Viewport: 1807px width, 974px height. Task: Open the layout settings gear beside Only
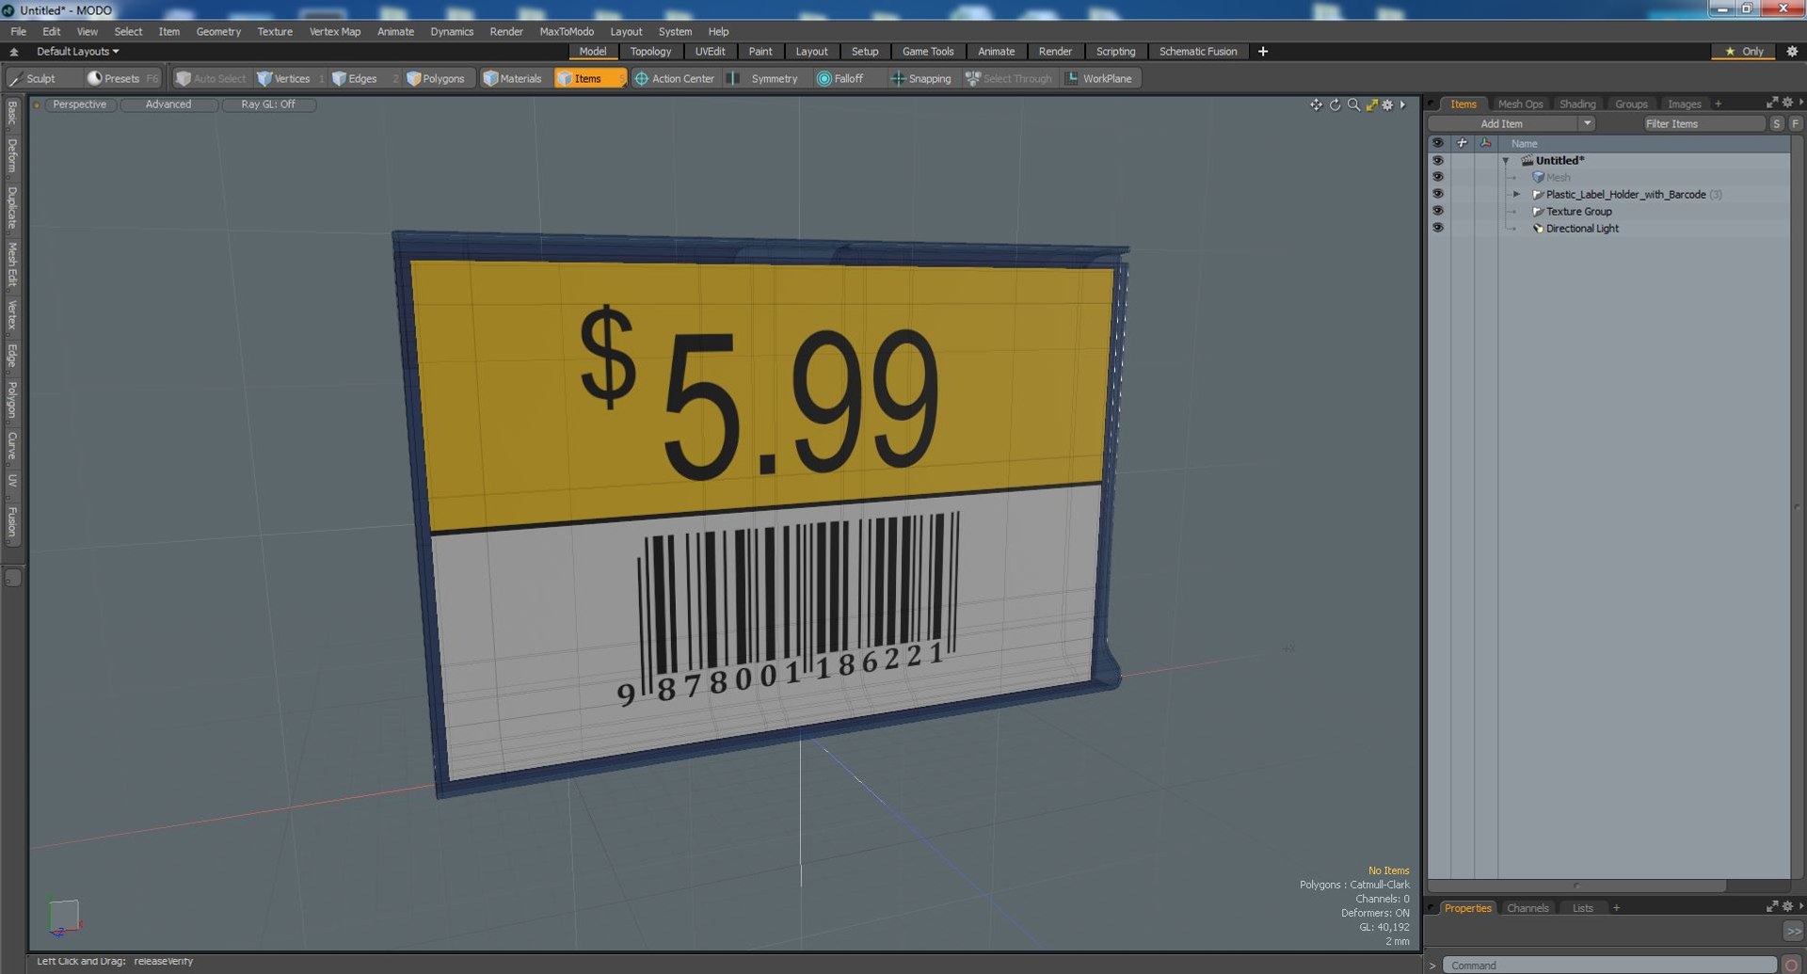[x=1792, y=52]
